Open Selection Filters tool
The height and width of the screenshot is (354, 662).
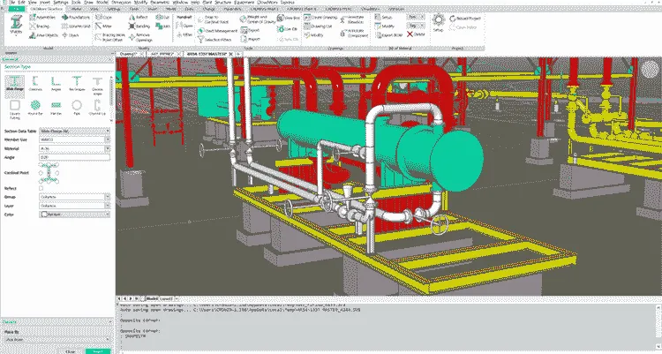point(214,40)
